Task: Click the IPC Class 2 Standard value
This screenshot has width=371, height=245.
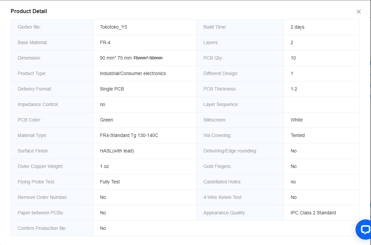Action: [313, 213]
